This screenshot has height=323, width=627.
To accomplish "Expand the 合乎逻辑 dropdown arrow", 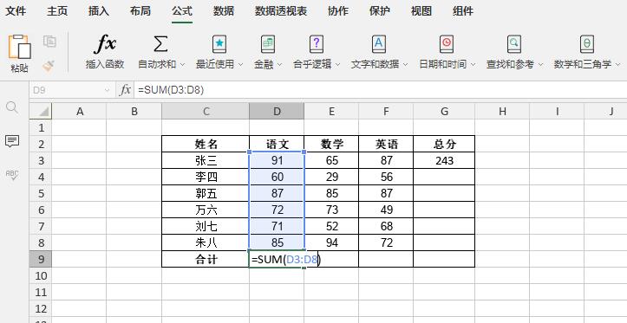I will coord(337,64).
